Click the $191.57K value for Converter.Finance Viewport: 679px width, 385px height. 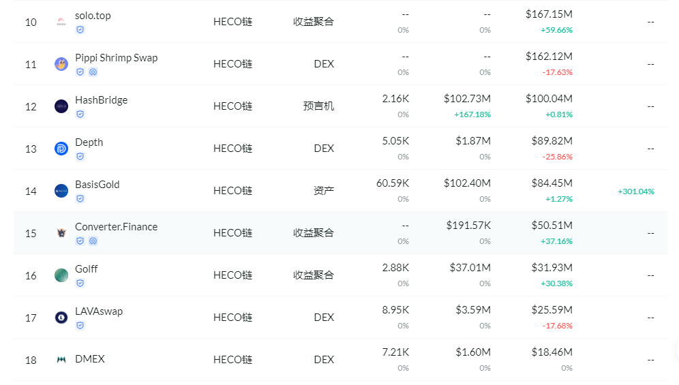point(468,225)
